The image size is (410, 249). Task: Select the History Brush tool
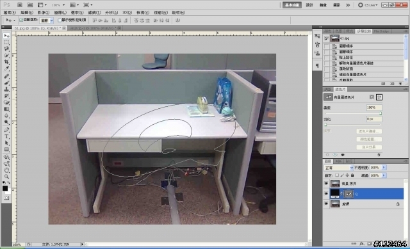point(6,96)
